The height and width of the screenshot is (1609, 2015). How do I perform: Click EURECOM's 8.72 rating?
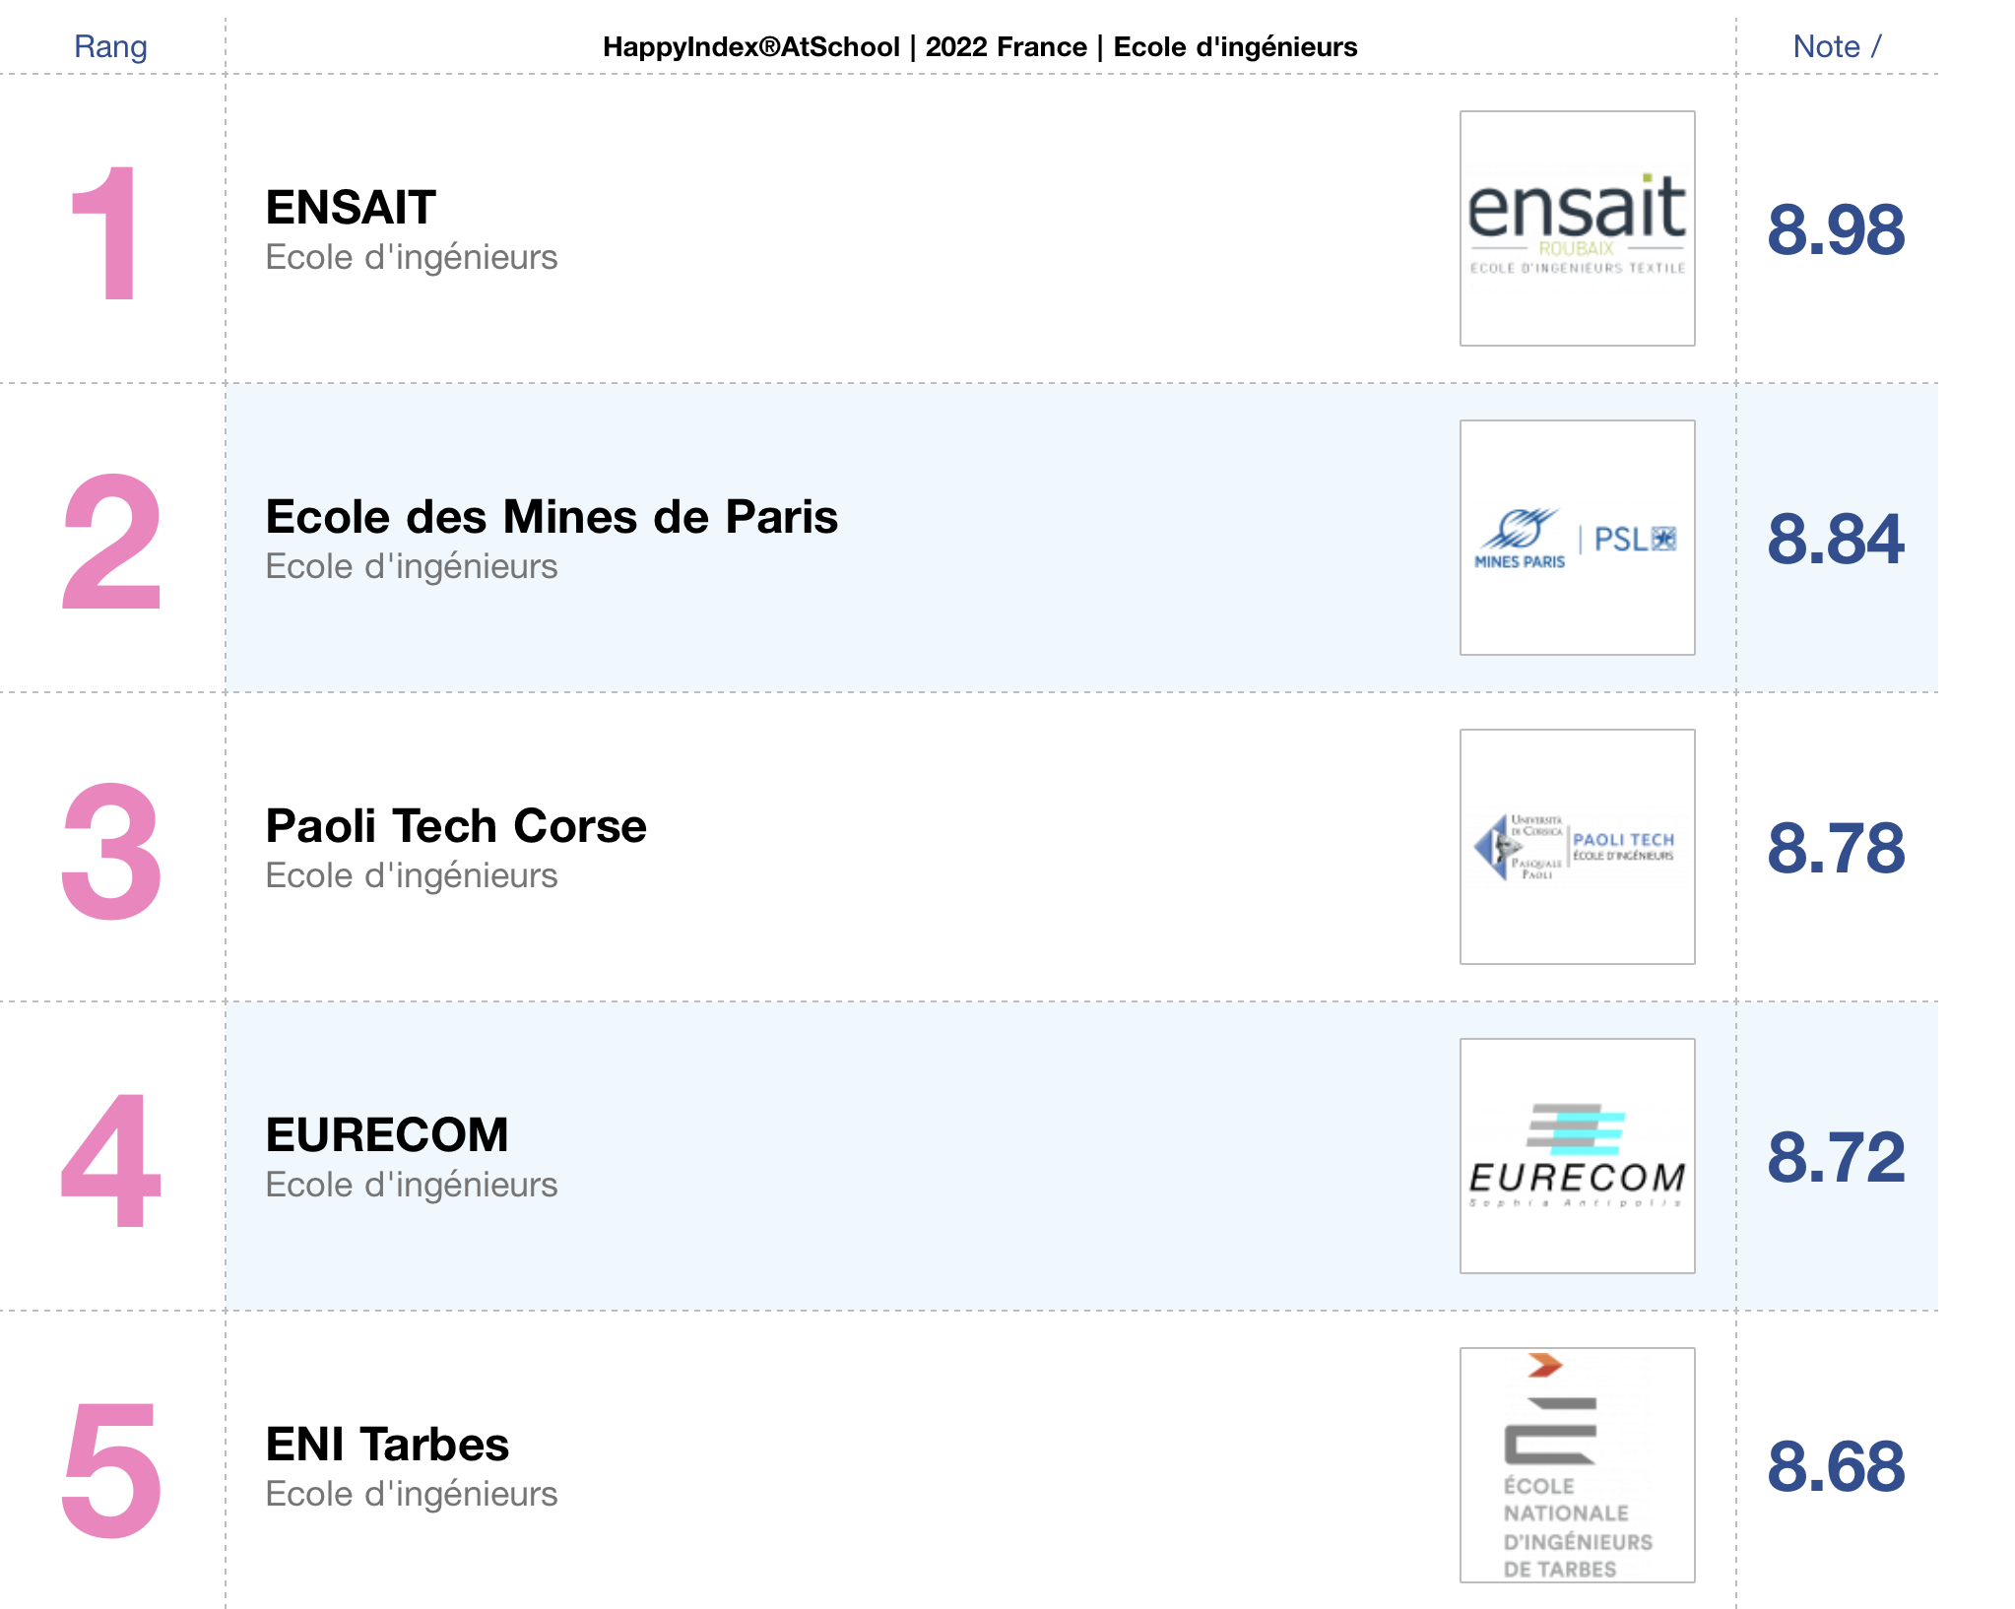click(1836, 1158)
